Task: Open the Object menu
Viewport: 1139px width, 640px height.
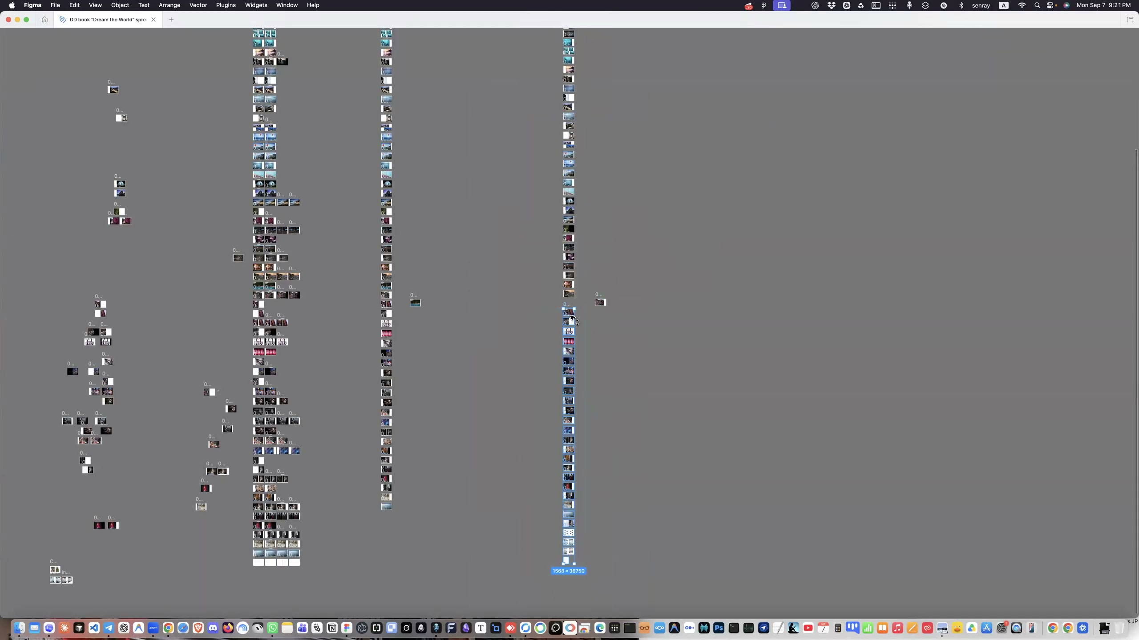Action: pos(120,5)
